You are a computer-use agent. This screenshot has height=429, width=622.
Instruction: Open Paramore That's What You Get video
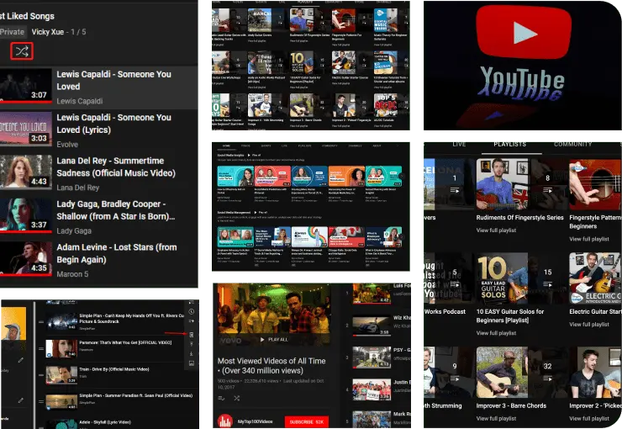(125, 342)
